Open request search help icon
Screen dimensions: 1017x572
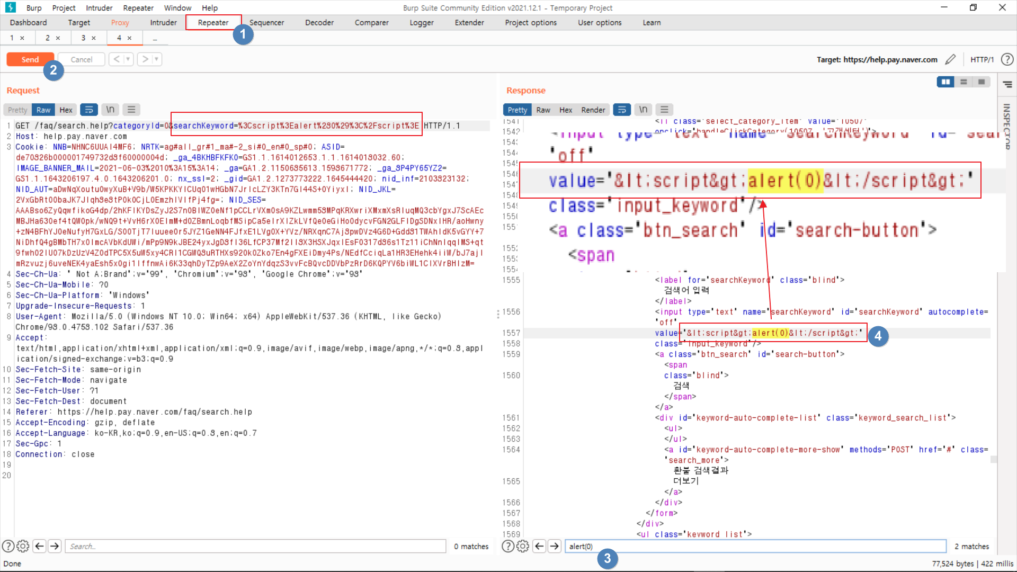tap(8, 546)
